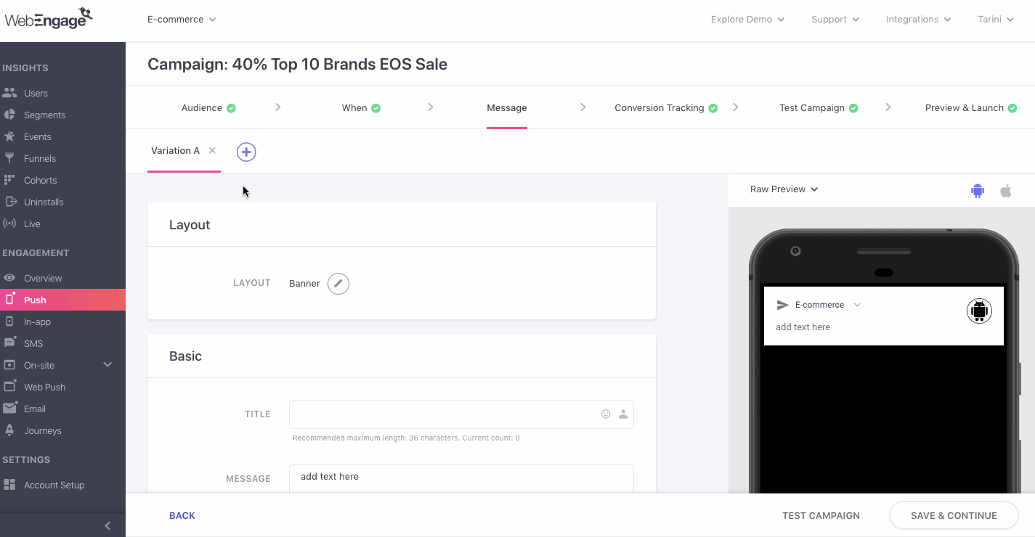Click 'add text here' in phone preview
The width and height of the screenshot is (1035, 537).
click(803, 327)
